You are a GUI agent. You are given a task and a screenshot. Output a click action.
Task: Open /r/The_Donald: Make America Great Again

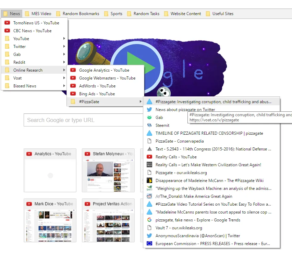tap(211, 196)
